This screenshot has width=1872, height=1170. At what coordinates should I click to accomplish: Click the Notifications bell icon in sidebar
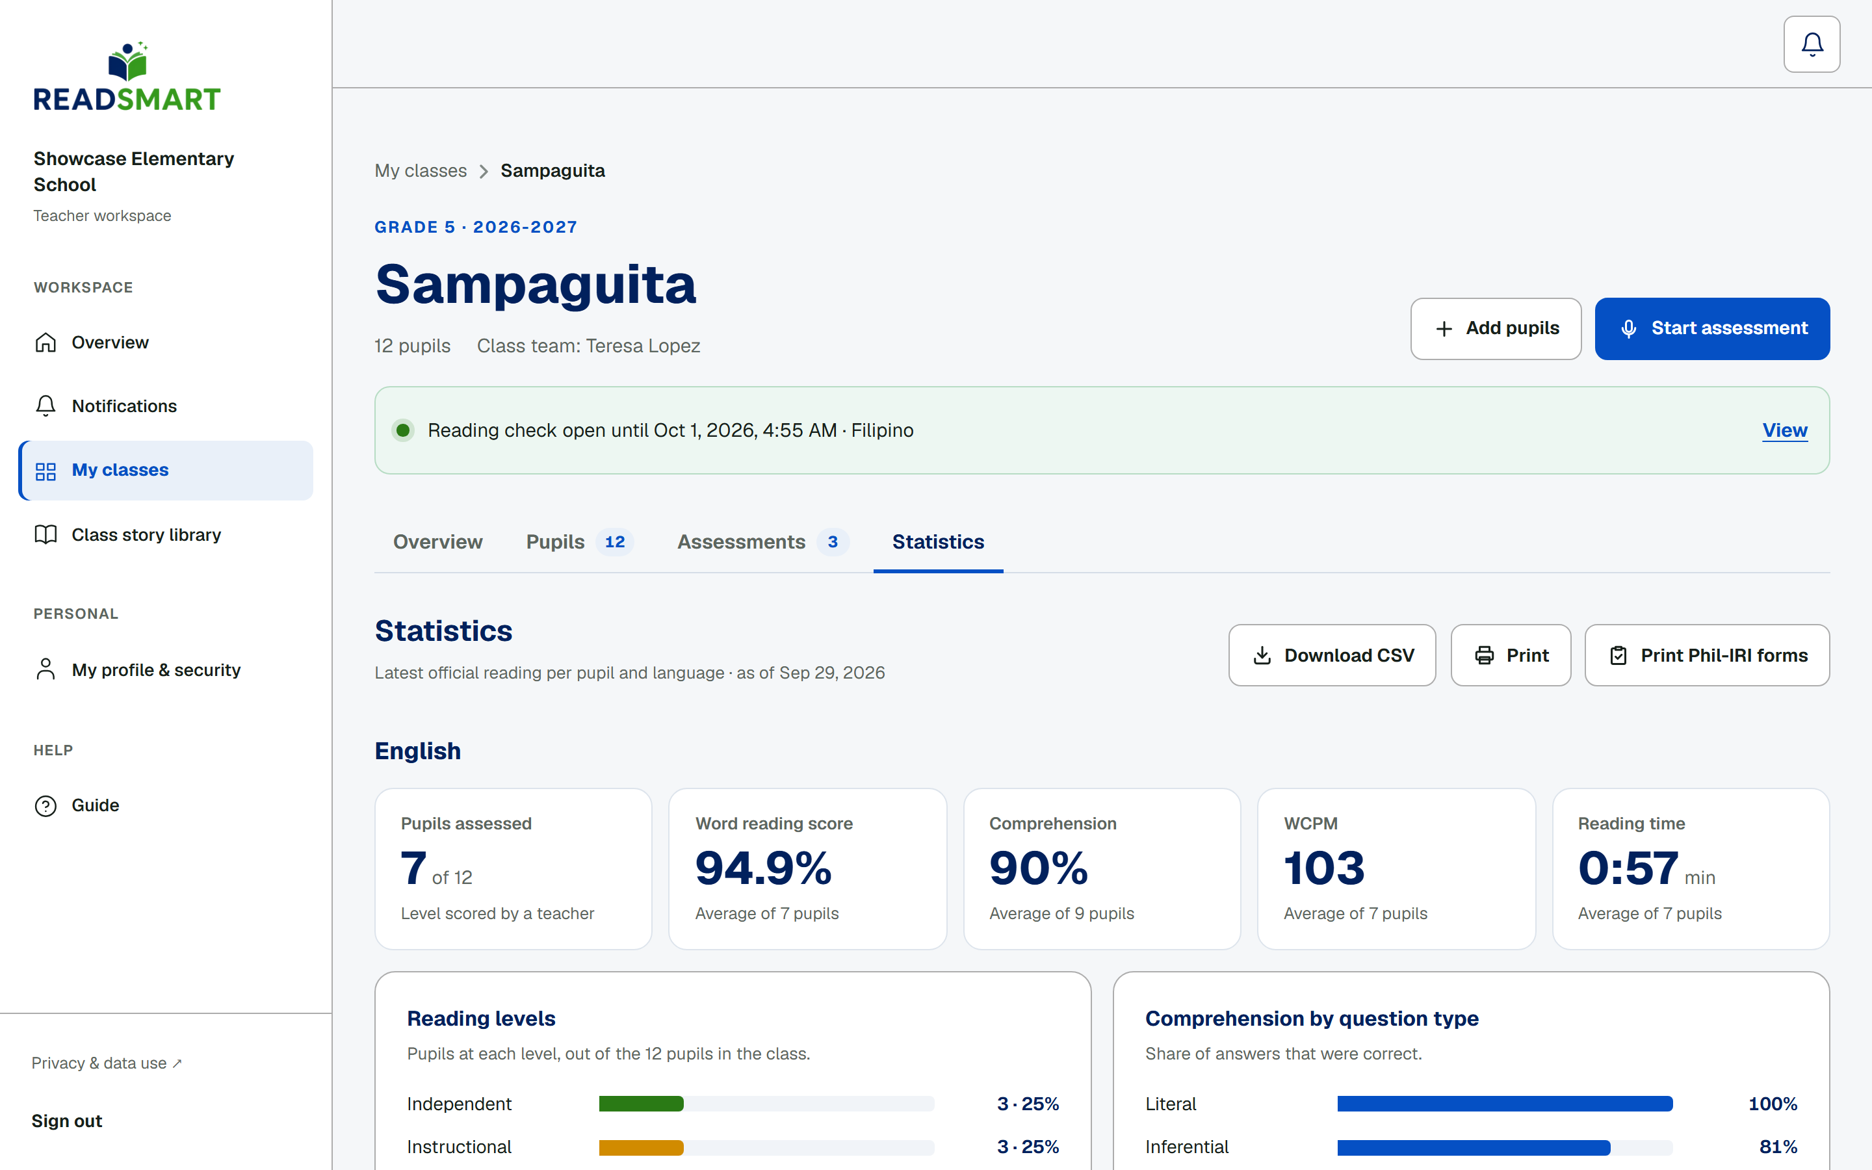(x=45, y=406)
